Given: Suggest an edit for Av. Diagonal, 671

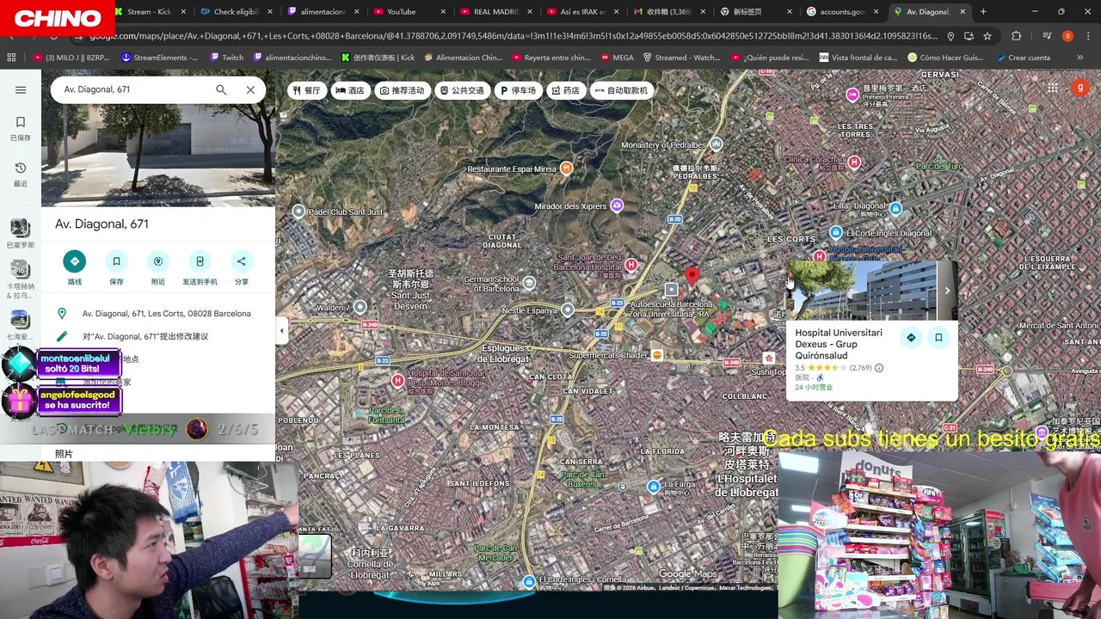Looking at the screenshot, I should click(158, 336).
